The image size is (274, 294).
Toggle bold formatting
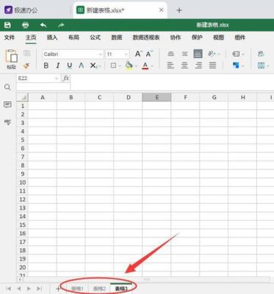coord(46,65)
